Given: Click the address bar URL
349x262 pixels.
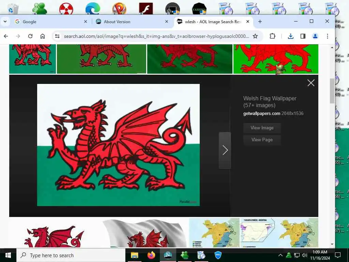Looking at the screenshot, I should tap(156, 36).
